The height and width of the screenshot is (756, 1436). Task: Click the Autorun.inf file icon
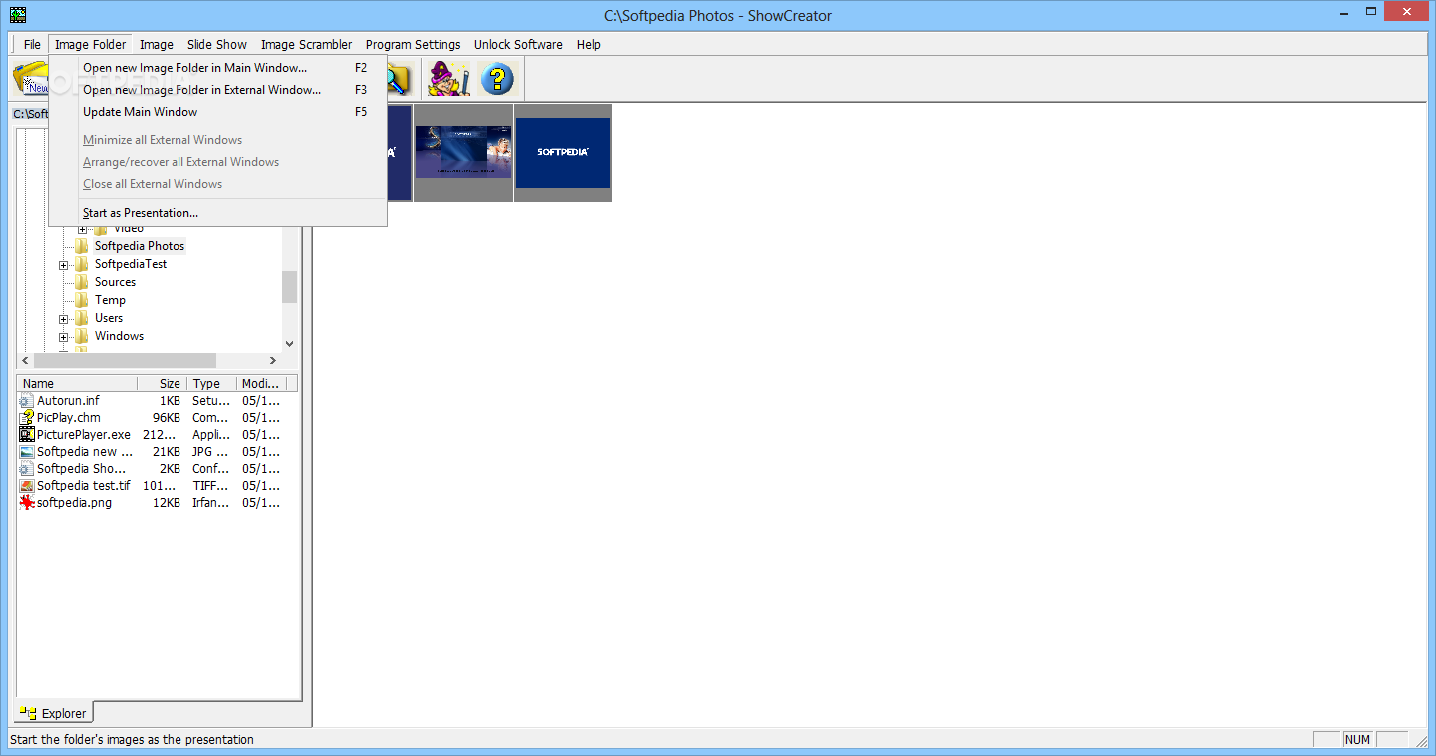click(27, 401)
